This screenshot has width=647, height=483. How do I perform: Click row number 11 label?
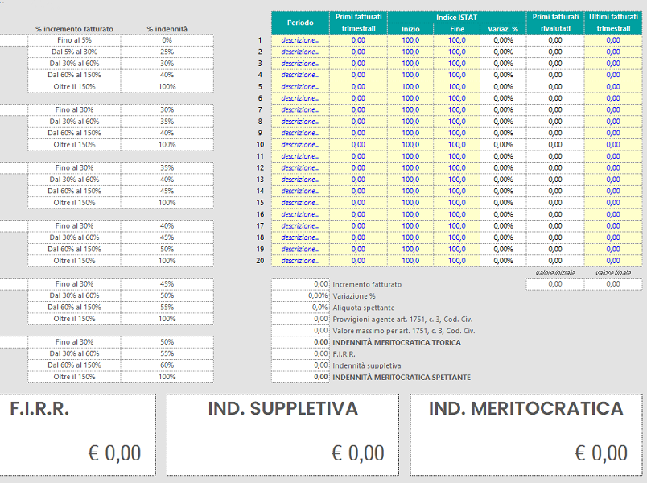point(260,156)
